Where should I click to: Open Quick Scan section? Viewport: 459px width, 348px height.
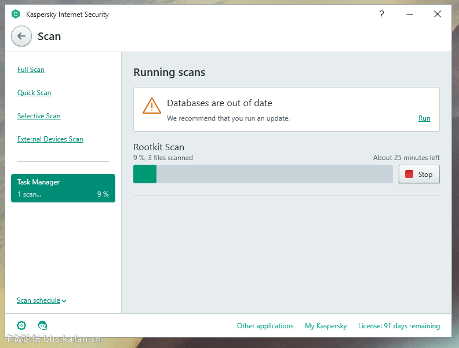point(34,93)
